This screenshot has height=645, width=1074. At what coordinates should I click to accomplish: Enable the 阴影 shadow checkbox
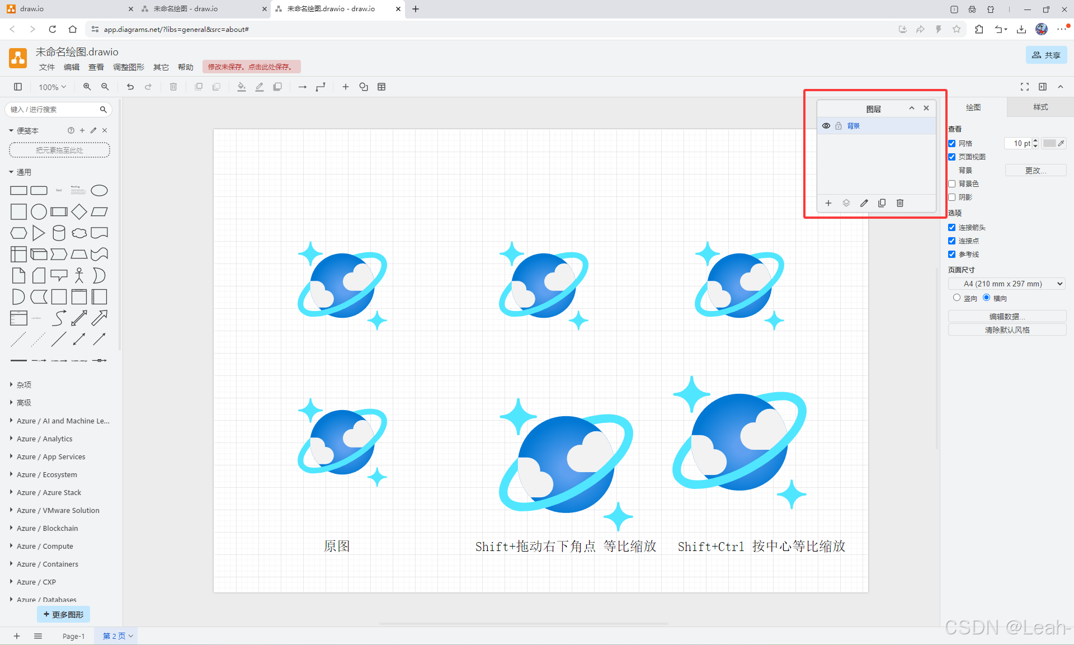point(952,197)
